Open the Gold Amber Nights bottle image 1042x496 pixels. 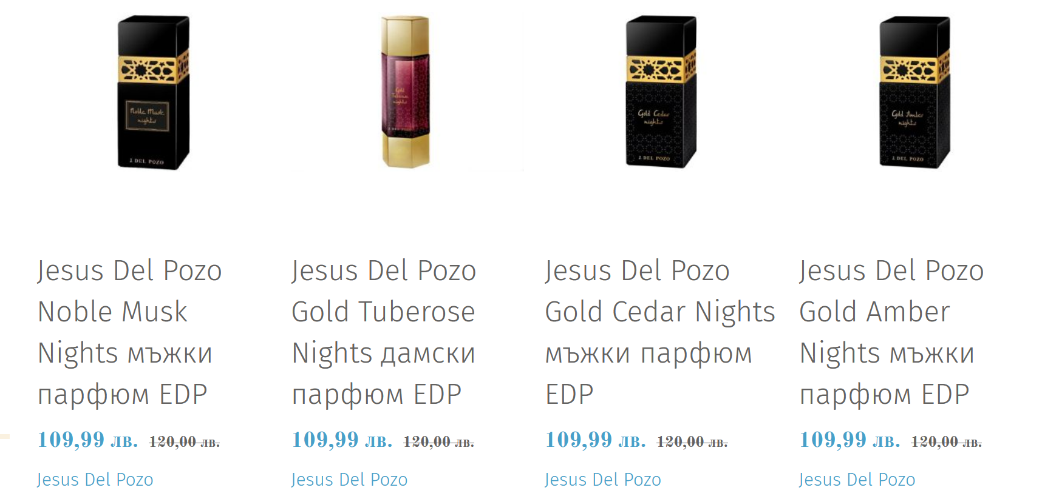pos(914,92)
